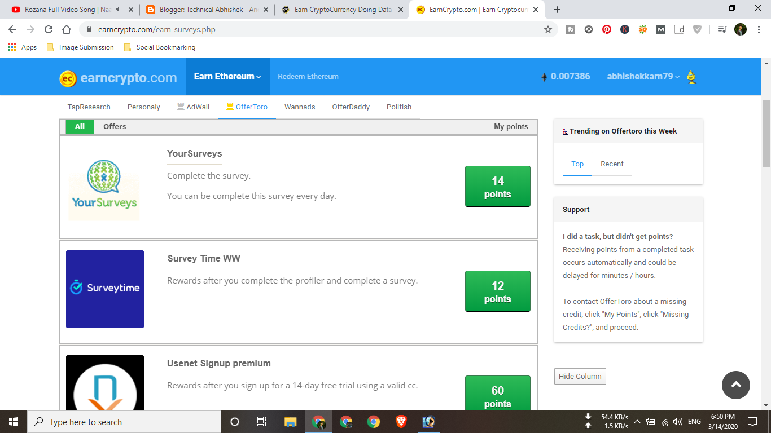Go to Chrome home page button
This screenshot has width=771, height=433.
click(x=67, y=29)
